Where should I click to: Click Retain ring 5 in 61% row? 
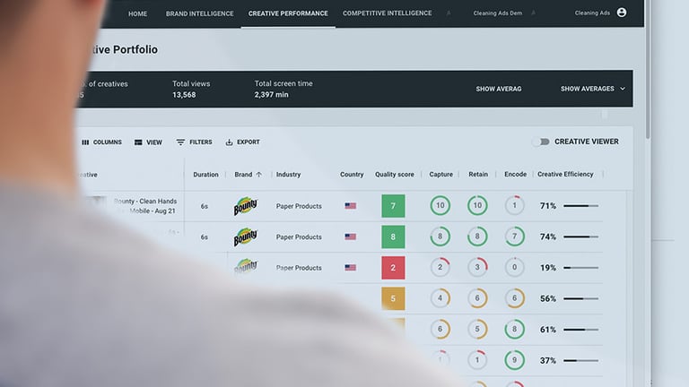tap(477, 329)
